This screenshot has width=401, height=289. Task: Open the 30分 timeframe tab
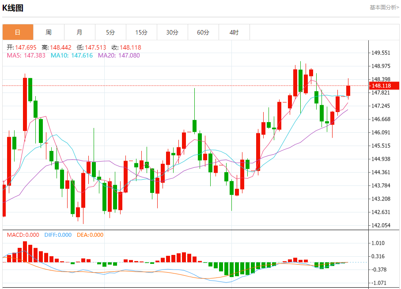click(172, 32)
